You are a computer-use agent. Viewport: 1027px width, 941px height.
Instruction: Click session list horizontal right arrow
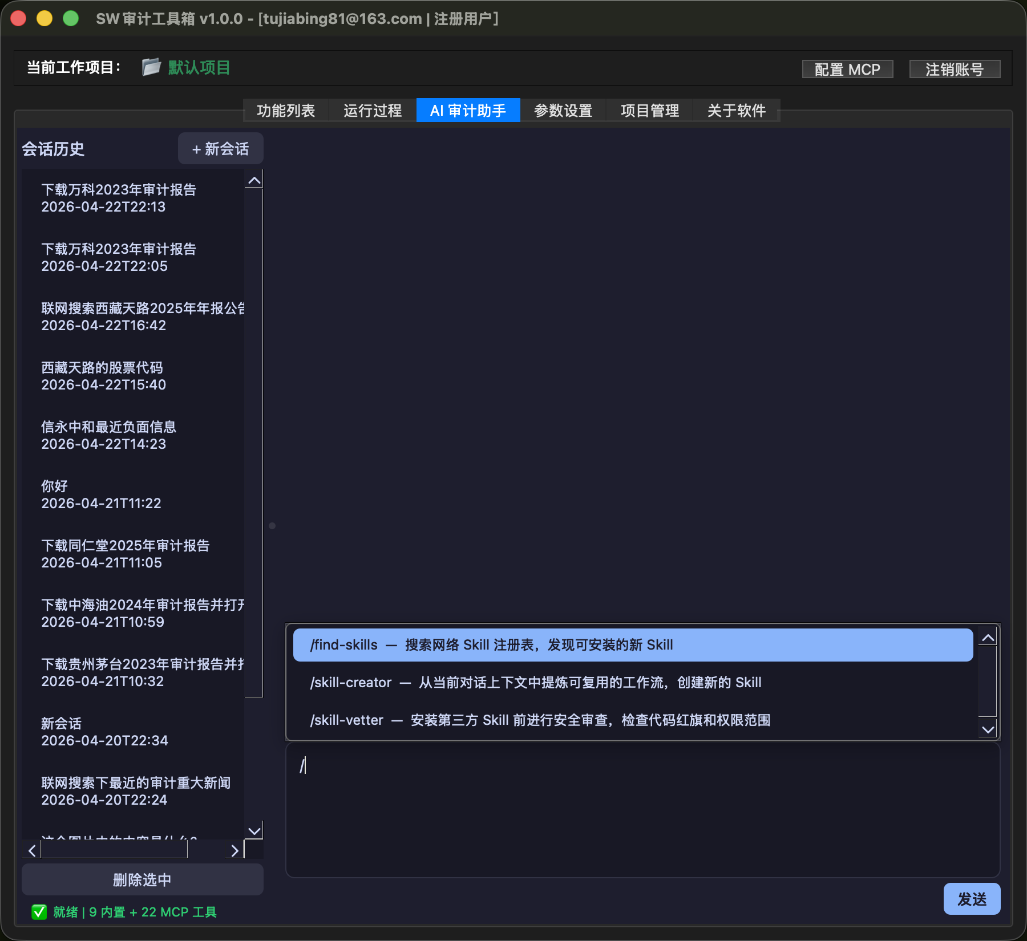[x=234, y=851]
